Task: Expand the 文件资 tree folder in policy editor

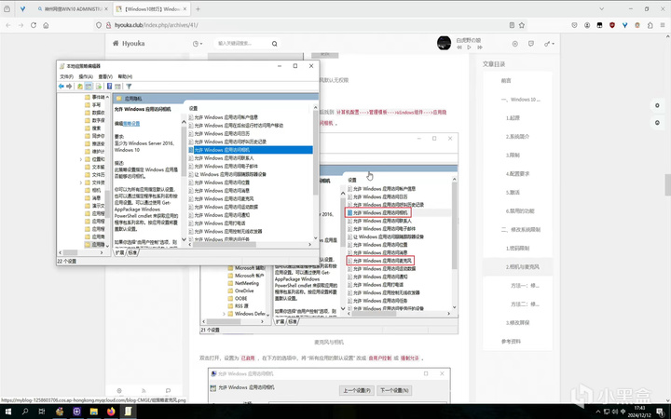Action: pos(80,182)
